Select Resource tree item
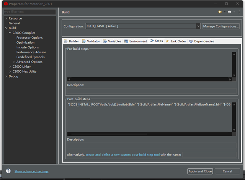 15,18
